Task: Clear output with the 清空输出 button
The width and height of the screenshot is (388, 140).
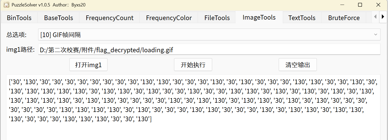Action: [x=298, y=65]
